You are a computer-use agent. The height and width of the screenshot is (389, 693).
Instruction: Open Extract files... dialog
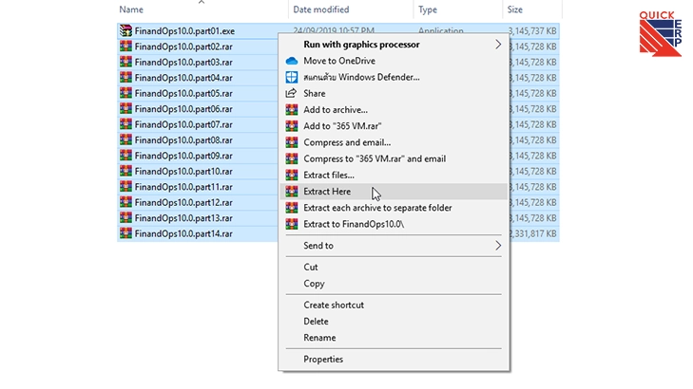tap(394, 175)
